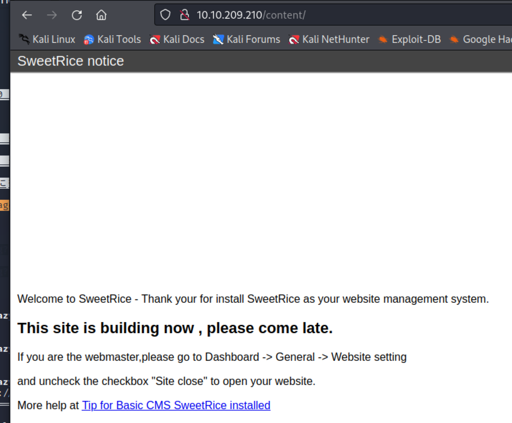Image resolution: width=512 pixels, height=423 pixels.
Task: Click the forward navigation arrow
Action: pyautogui.click(x=52, y=15)
